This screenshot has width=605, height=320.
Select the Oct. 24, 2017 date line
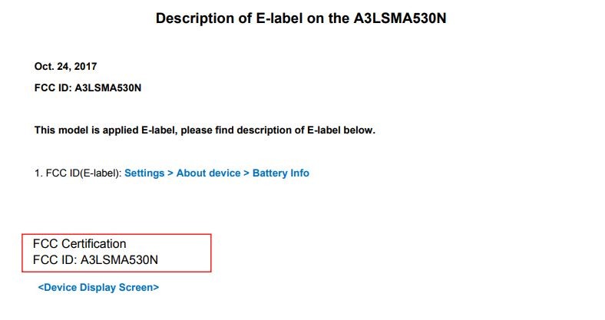(x=65, y=66)
